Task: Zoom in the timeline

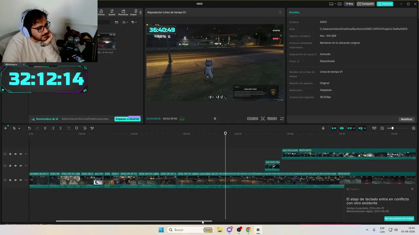Action: click(x=413, y=128)
